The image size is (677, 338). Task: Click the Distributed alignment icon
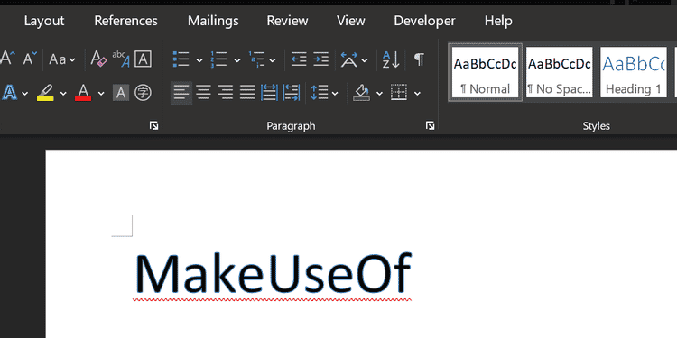pyautogui.click(x=269, y=93)
